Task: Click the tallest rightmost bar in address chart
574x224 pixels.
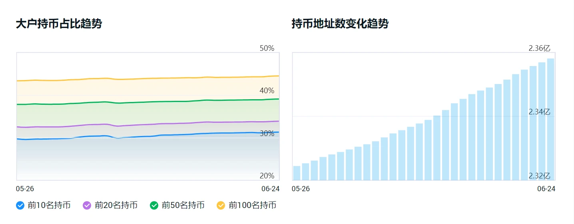Action: [550, 120]
